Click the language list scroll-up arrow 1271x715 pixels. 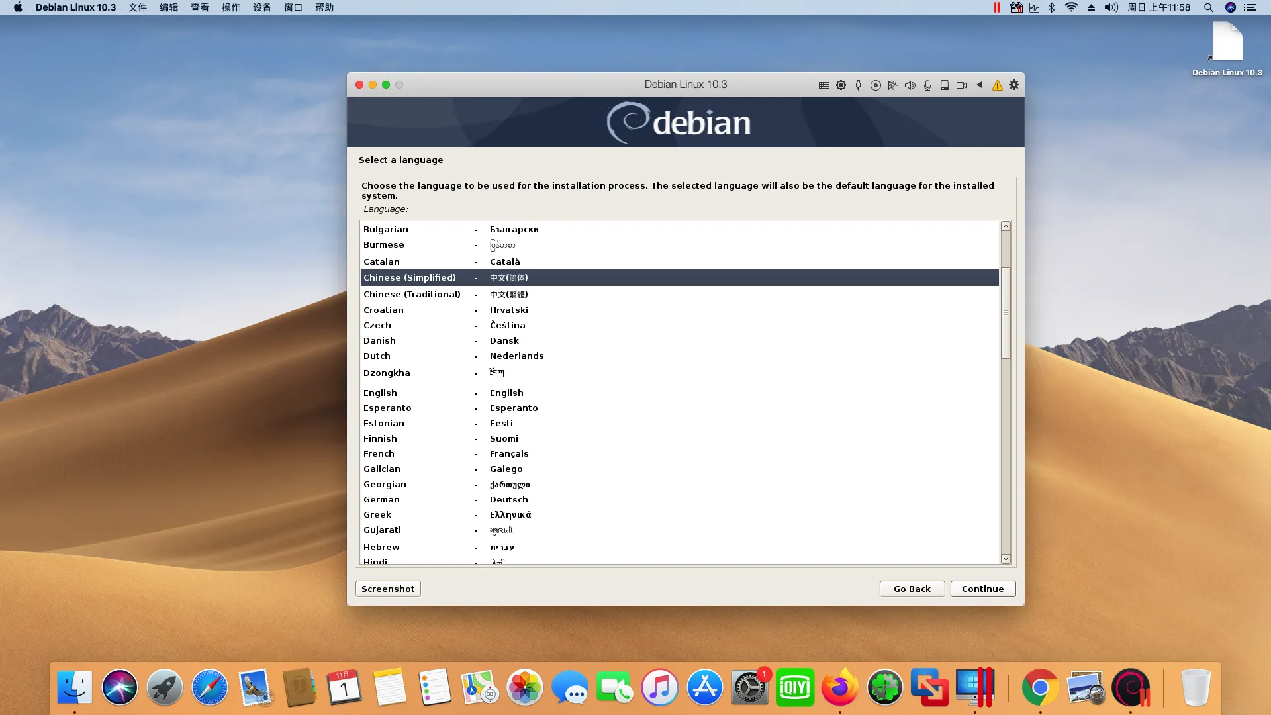pyautogui.click(x=1006, y=226)
